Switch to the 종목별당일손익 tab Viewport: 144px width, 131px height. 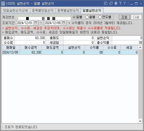pos(43,10)
